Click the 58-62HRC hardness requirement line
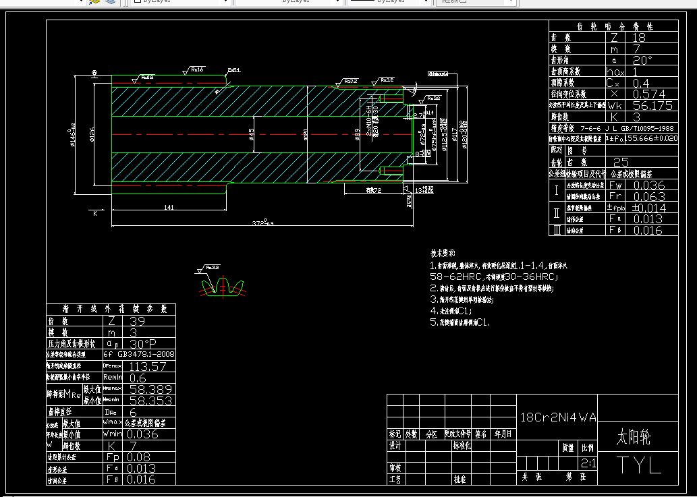697x497 pixels. pos(494,277)
